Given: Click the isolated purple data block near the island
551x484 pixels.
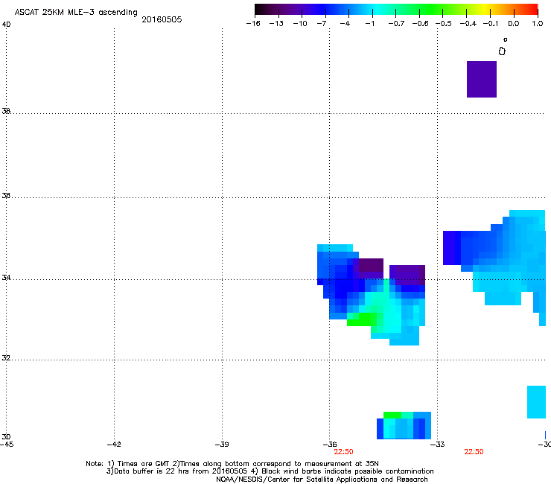Looking at the screenshot, I should point(482,79).
